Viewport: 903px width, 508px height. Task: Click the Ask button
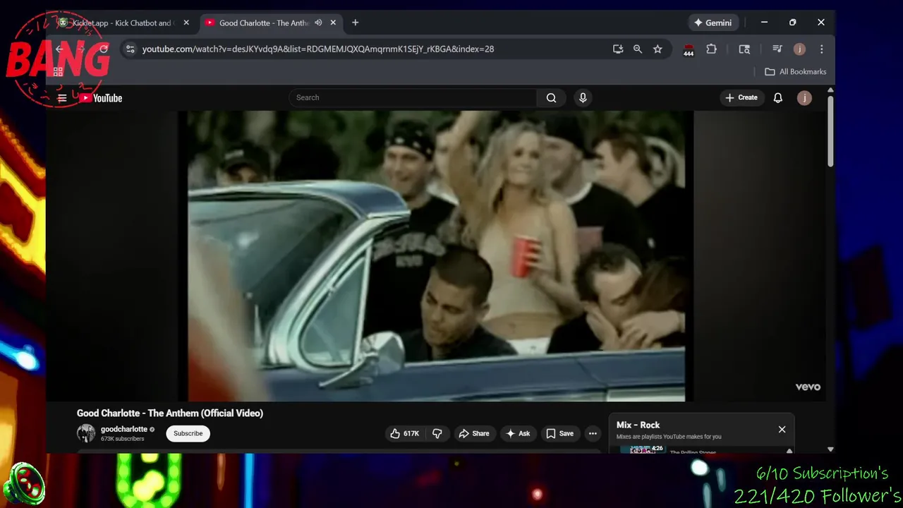(x=518, y=433)
